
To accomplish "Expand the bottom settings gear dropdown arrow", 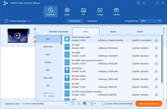I will coord(95,103).
